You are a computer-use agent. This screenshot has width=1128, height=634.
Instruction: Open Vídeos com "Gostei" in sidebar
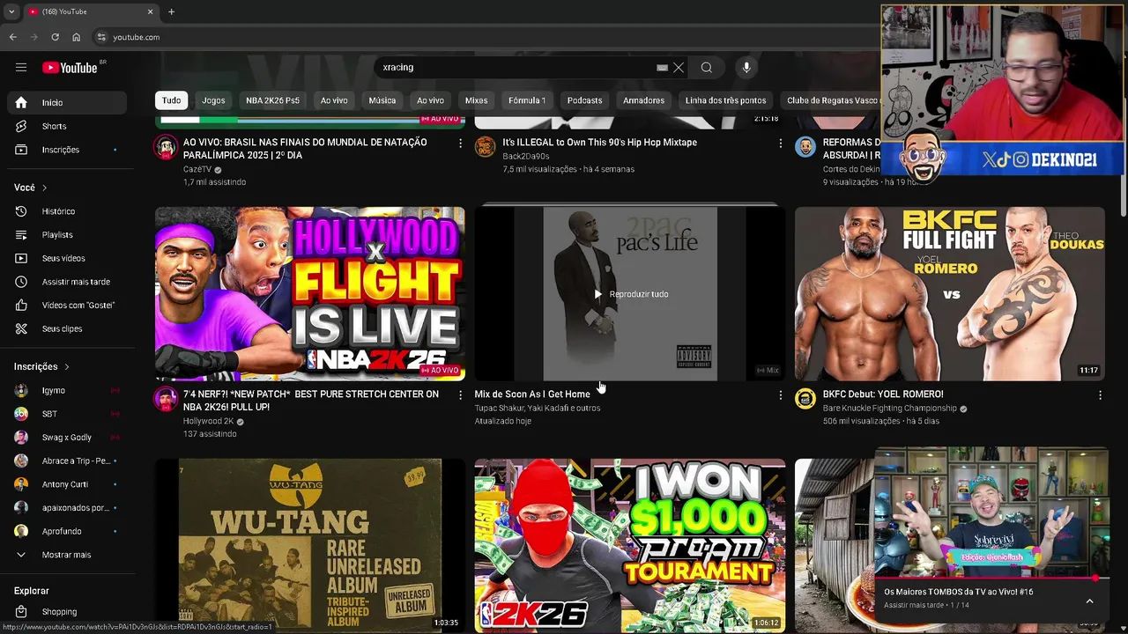(x=67, y=305)
